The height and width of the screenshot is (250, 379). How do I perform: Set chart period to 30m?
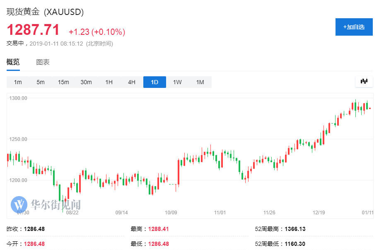pyautogui.click(x=86, y=82)
